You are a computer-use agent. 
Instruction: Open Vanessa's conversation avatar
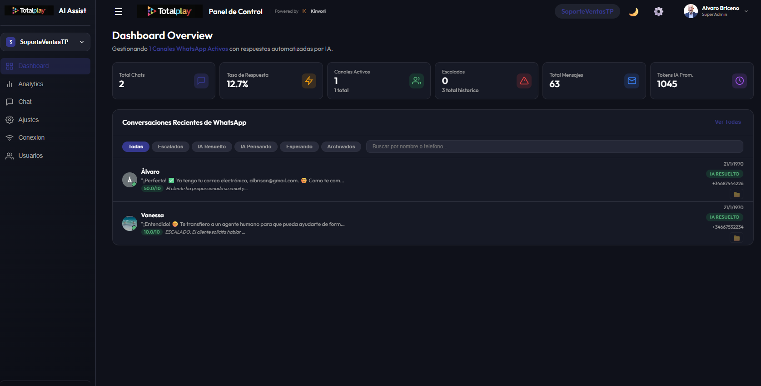(x=129, y=223)
